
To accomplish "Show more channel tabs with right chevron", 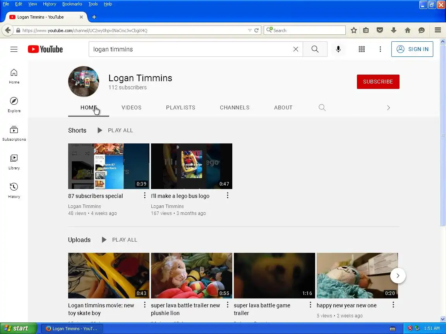I will pyautogui.click(x=388, y=107).
